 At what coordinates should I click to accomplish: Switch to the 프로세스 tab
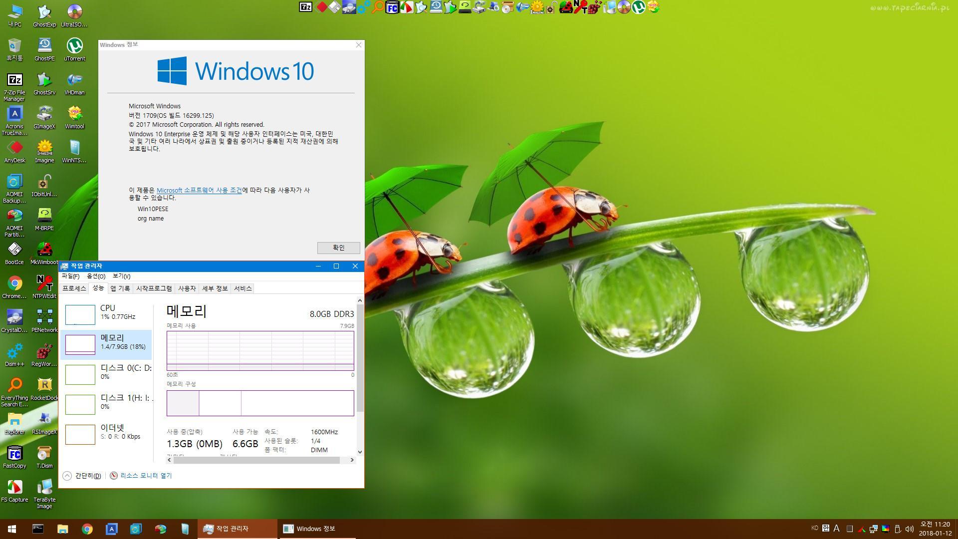tap(74, 288)
